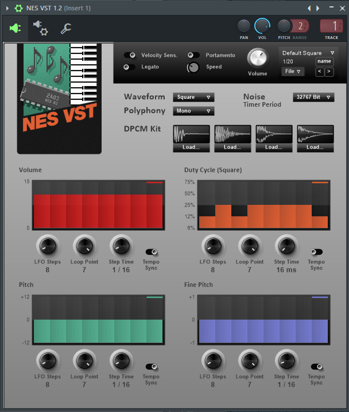Toggle Pitch section Tempo Sync switch
This screenshot has height=412, width=349.
tap(152, 367)
